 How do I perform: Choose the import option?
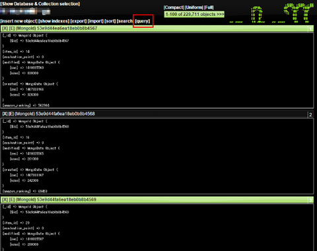tap(96, 21)
